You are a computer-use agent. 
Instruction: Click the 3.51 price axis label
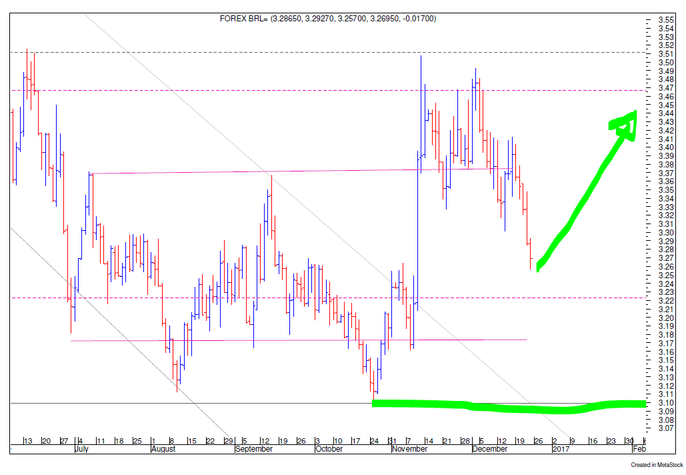click(x=666, y=54)
